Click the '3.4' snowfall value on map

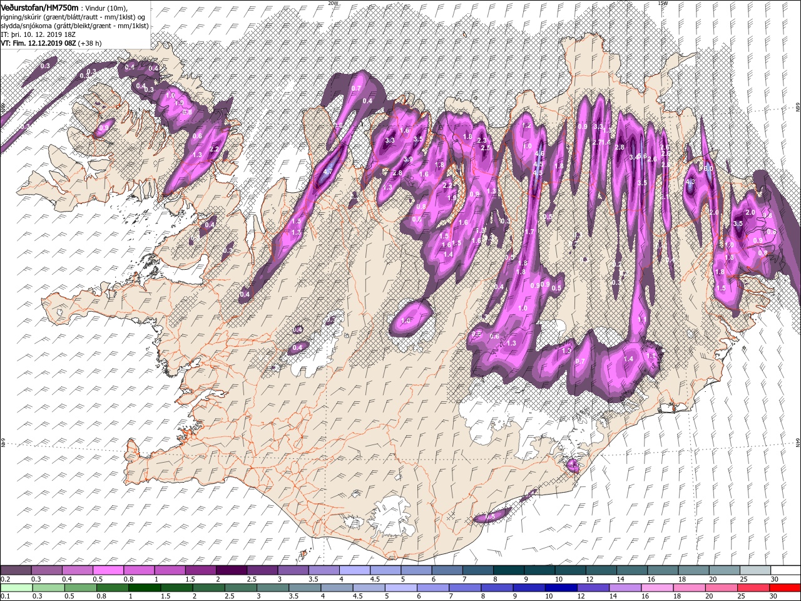click(x=633, y=157)
